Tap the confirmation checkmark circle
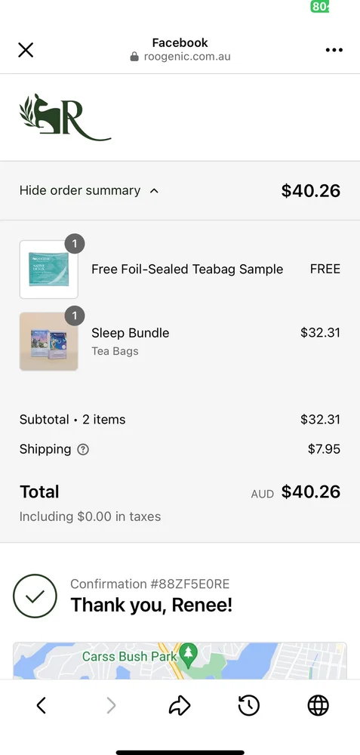Image resolution: width=360 pixels, height=755 pixels. [35, 596]
